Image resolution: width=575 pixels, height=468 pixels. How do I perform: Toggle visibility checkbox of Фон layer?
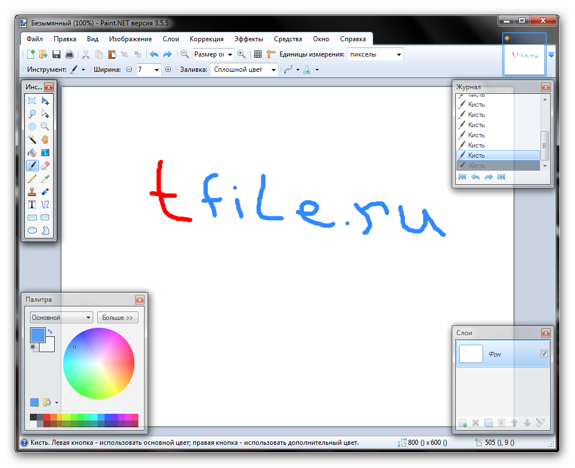point(544,353)
